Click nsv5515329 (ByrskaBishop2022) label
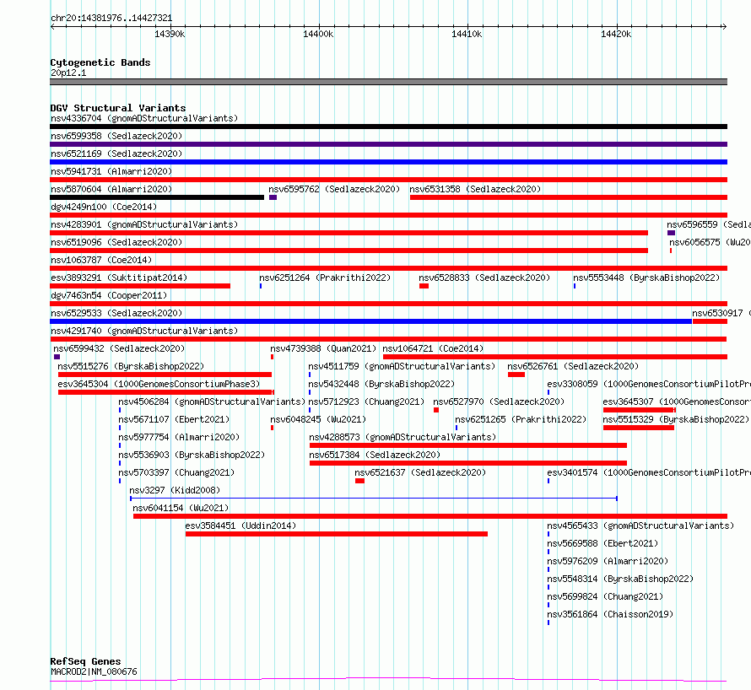751x690 pixels. [676, 419]
